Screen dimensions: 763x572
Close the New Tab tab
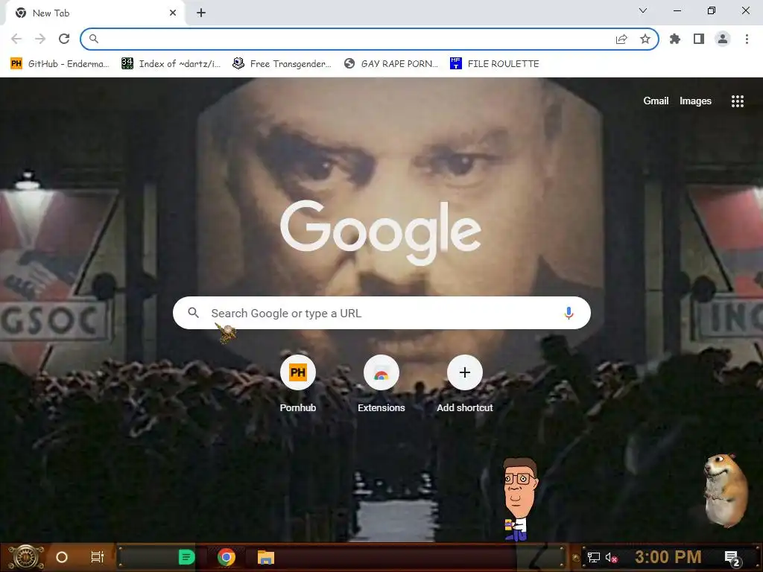click(x=173, y=13)
